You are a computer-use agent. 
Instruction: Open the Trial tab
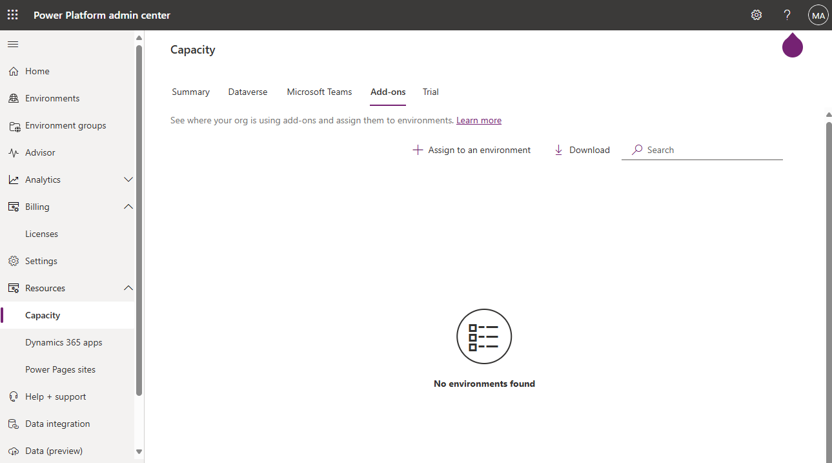pyautogui.click(x=431, y=92)
